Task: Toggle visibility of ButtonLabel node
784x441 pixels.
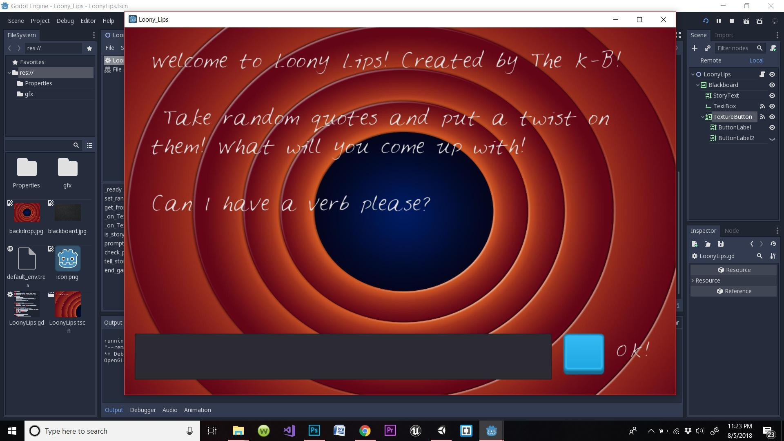Action: [772, 127]
